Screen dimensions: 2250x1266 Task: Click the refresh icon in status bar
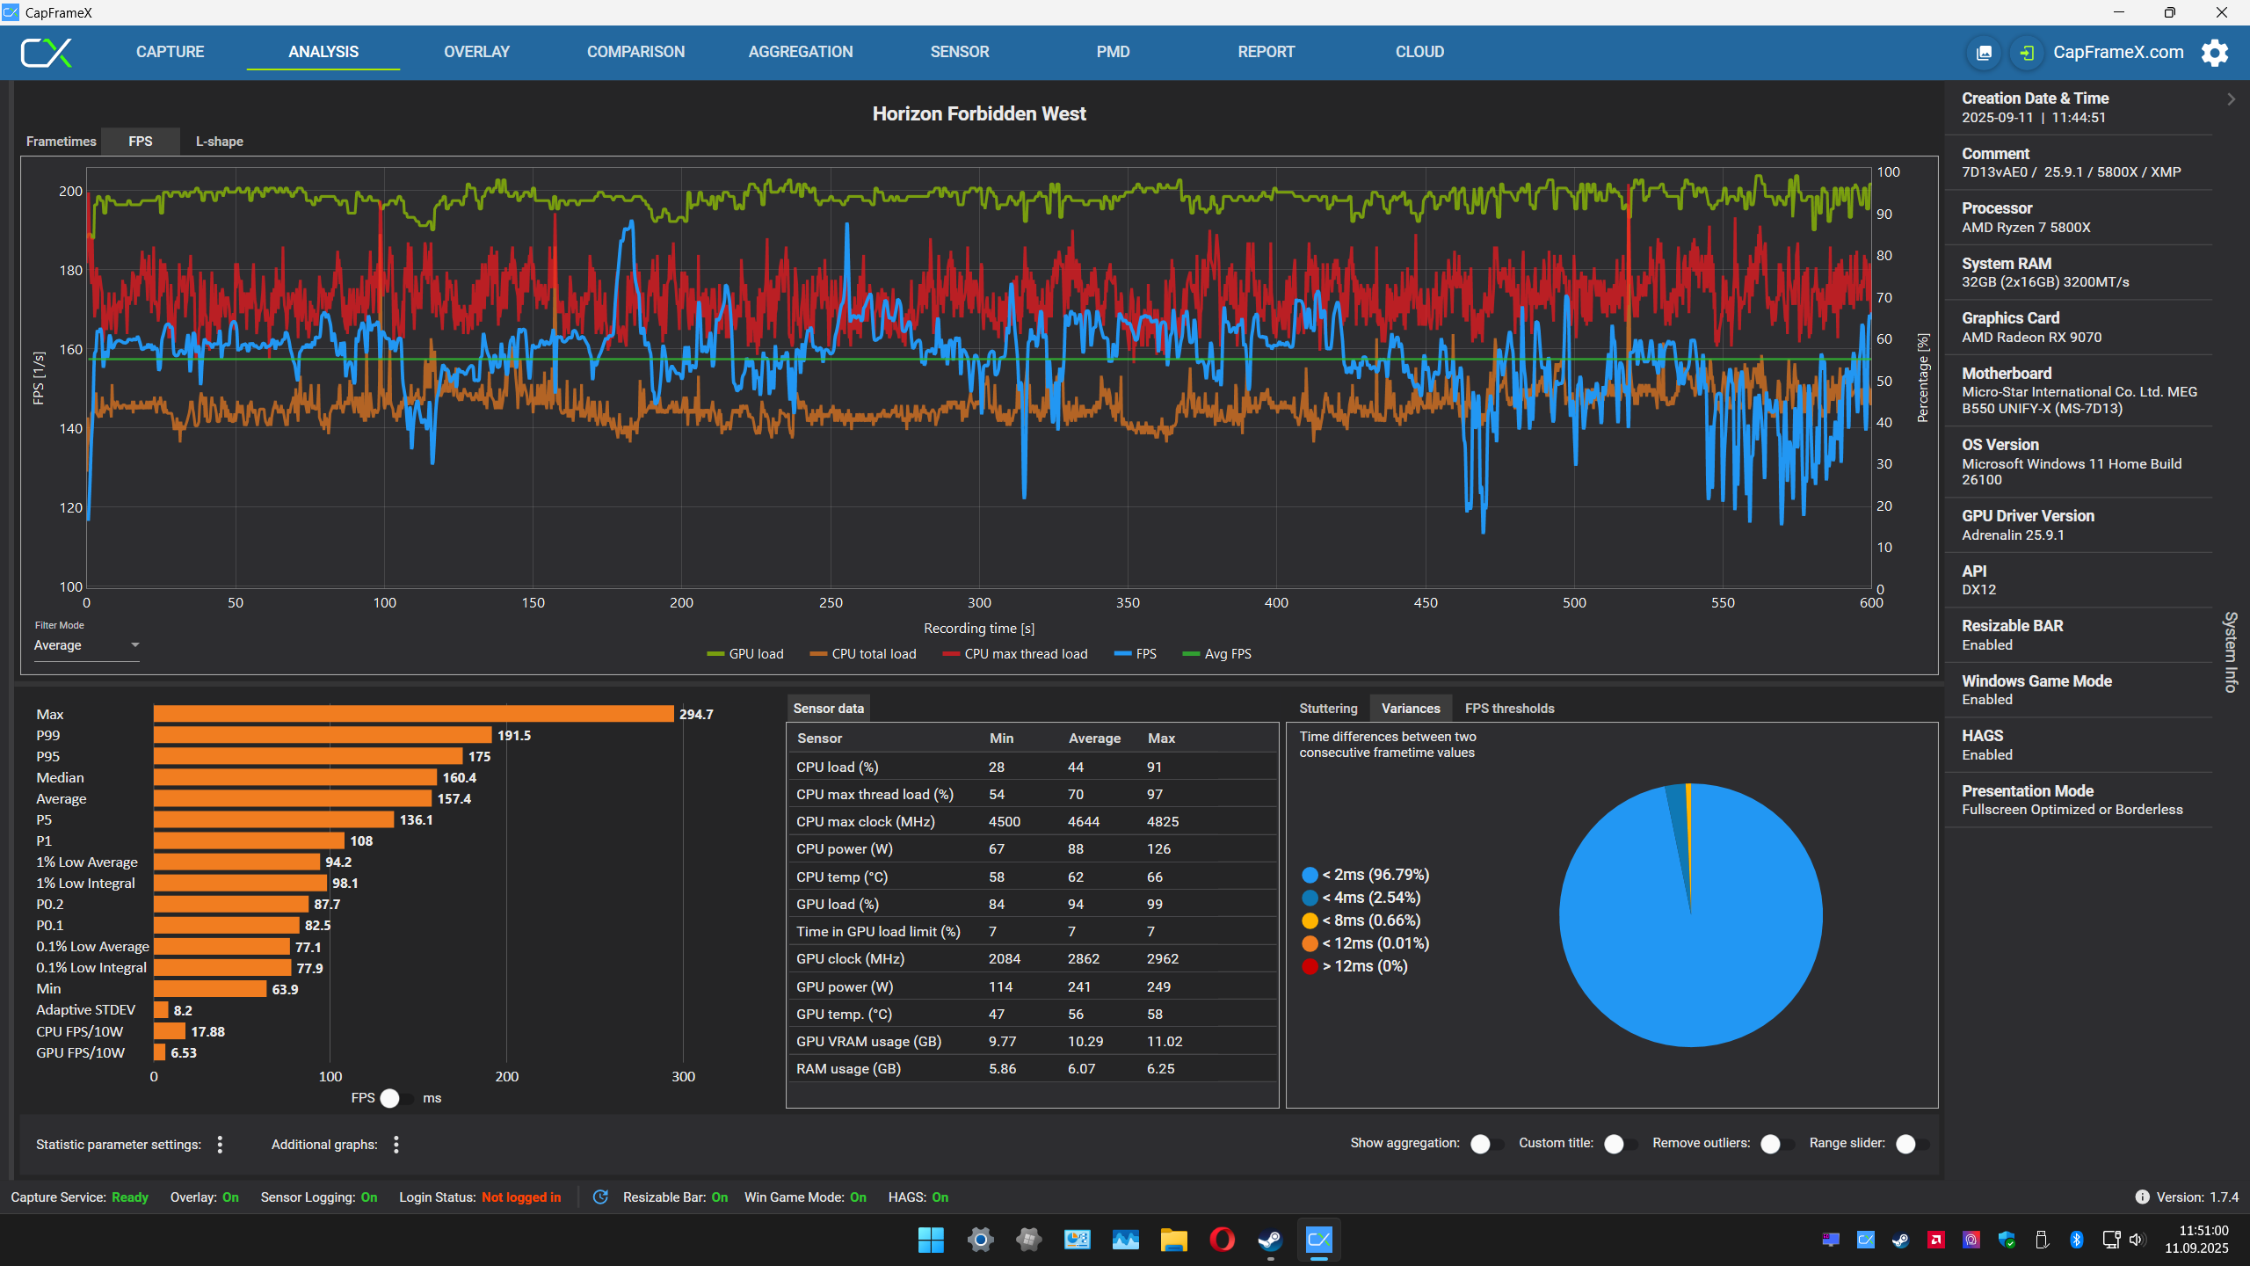[600, 1197]
